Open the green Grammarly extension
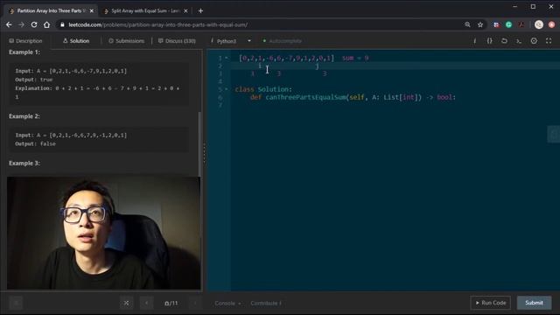The image size is (560, 315). [x=508, y=24]
